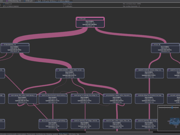The image size is (180, 135).
Task: Click the icon on electricity voltage transformation node
Action: click(137, 95)
